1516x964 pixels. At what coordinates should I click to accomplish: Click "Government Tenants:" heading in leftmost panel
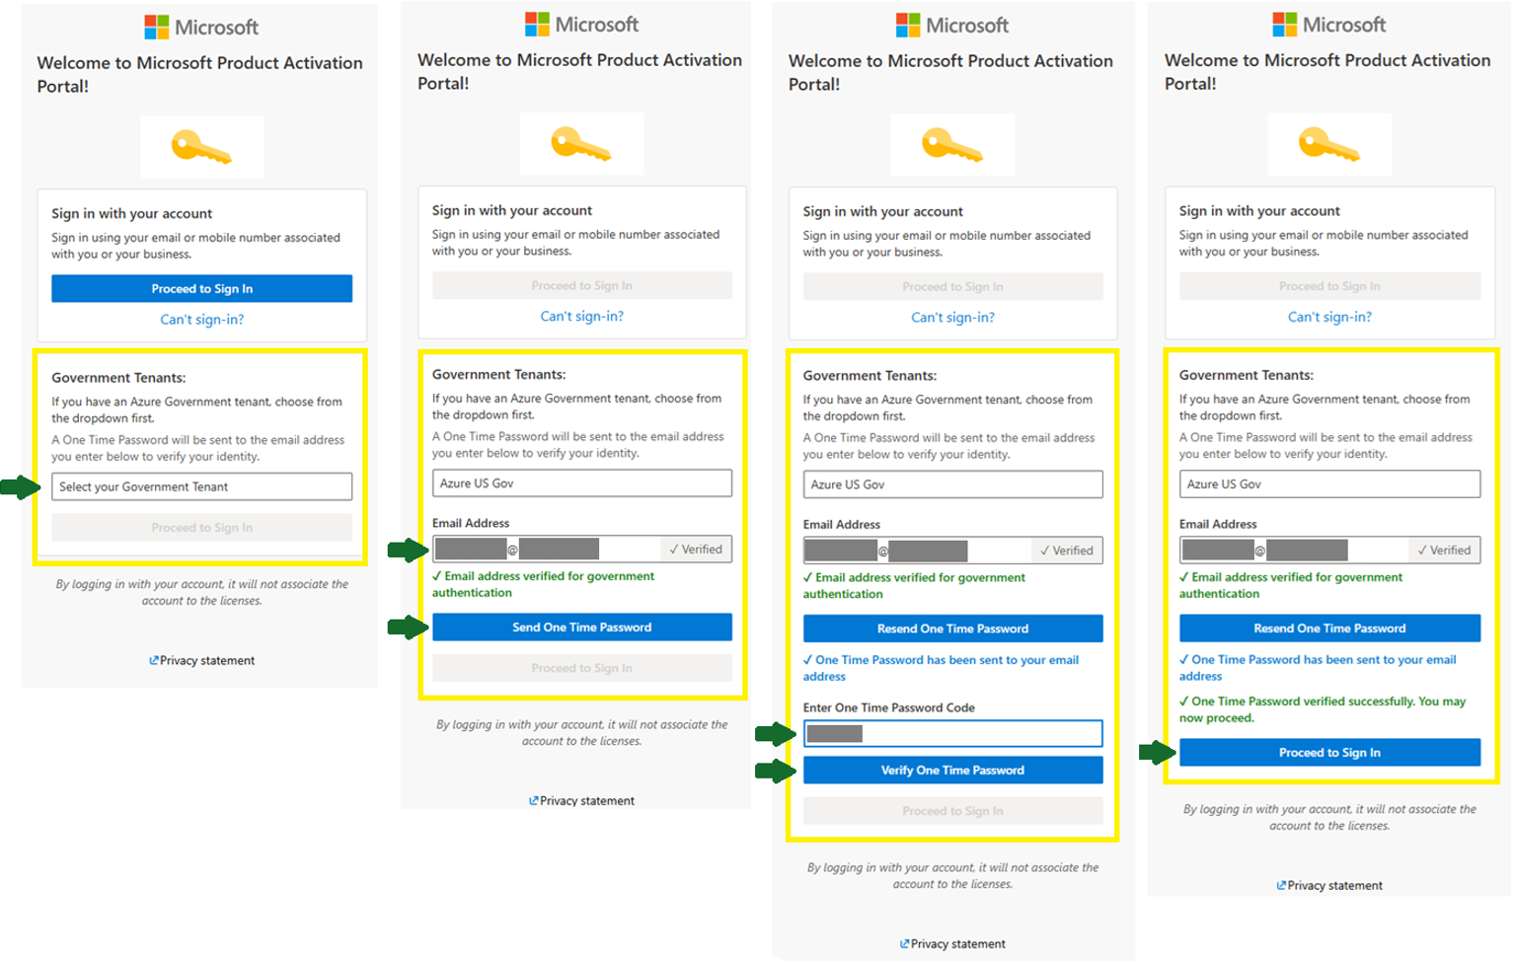[118, 378]
